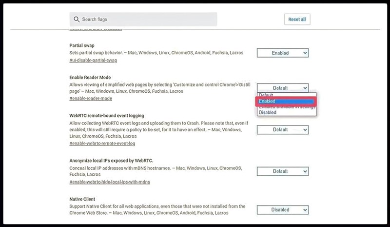Open the Partial swap dropdown
Screen dimensions: 390x227
pyautogui.click(x=283, y=53)
